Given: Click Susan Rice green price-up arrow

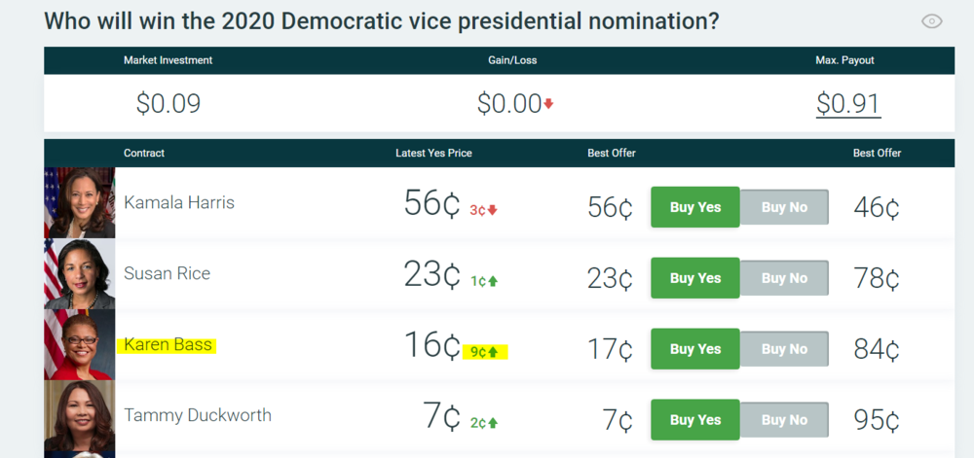Looking at the screenshot, I should (492, 281).
